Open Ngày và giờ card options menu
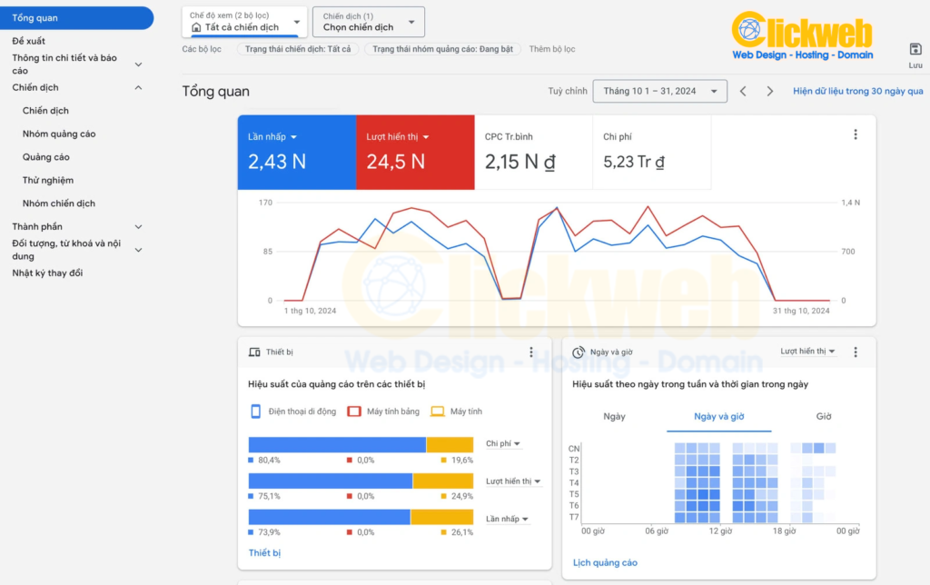This screenshot has width=930, height=585. point(855,352)
